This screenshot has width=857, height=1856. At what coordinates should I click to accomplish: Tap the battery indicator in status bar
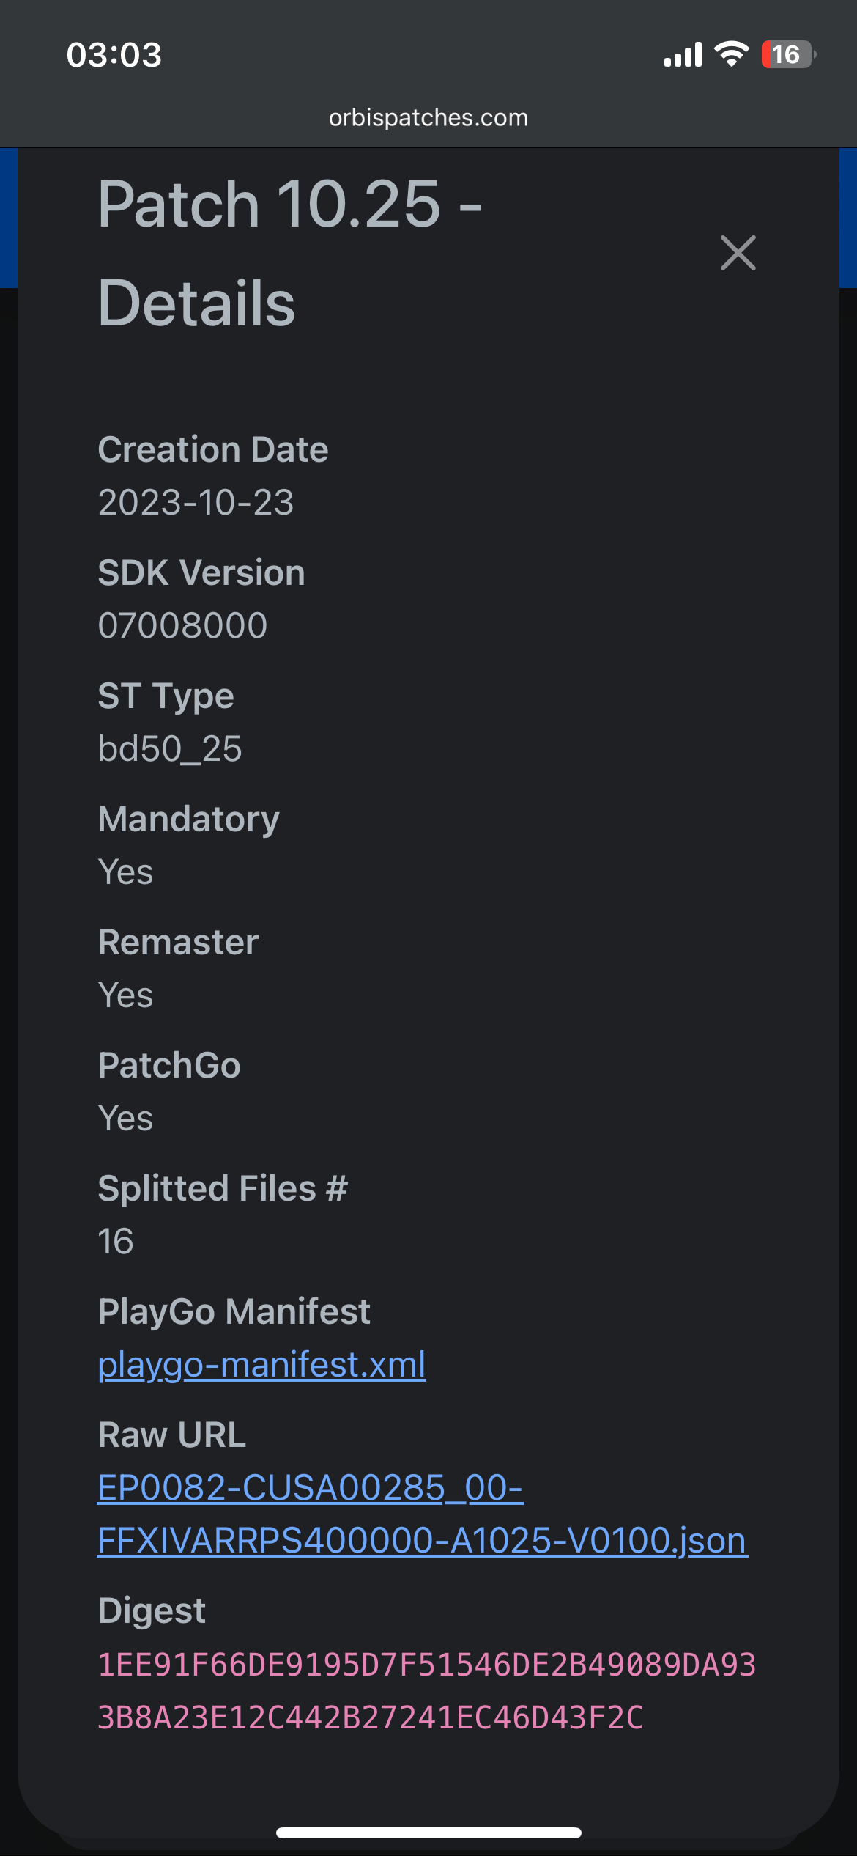pos(789,54)
